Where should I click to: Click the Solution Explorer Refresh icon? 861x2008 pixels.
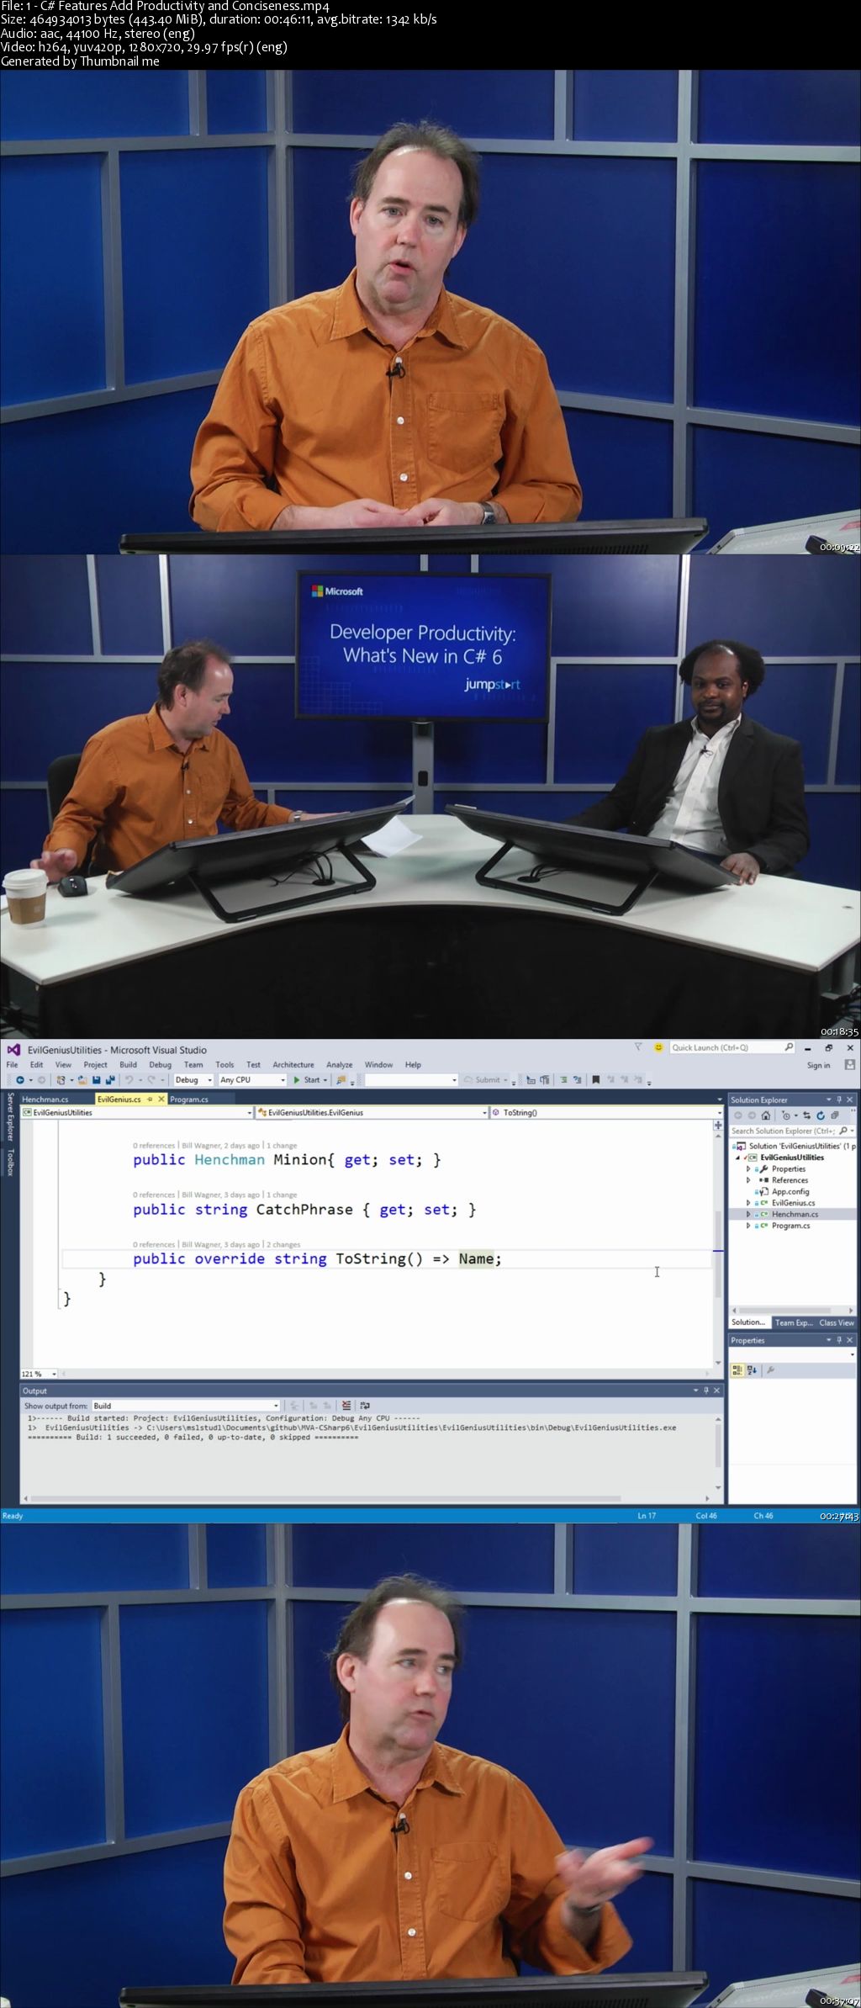tap(821, 1115)
